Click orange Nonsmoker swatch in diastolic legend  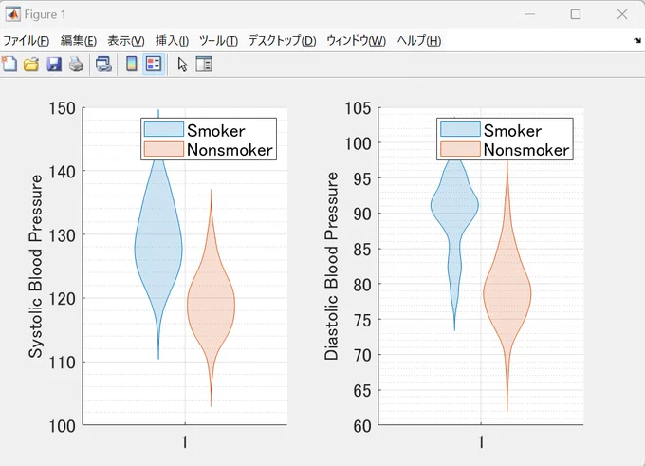tap(460, 149)
